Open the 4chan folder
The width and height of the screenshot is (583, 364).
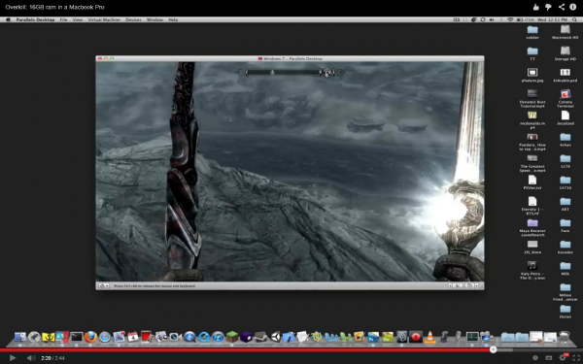click(x=566, y=139)
